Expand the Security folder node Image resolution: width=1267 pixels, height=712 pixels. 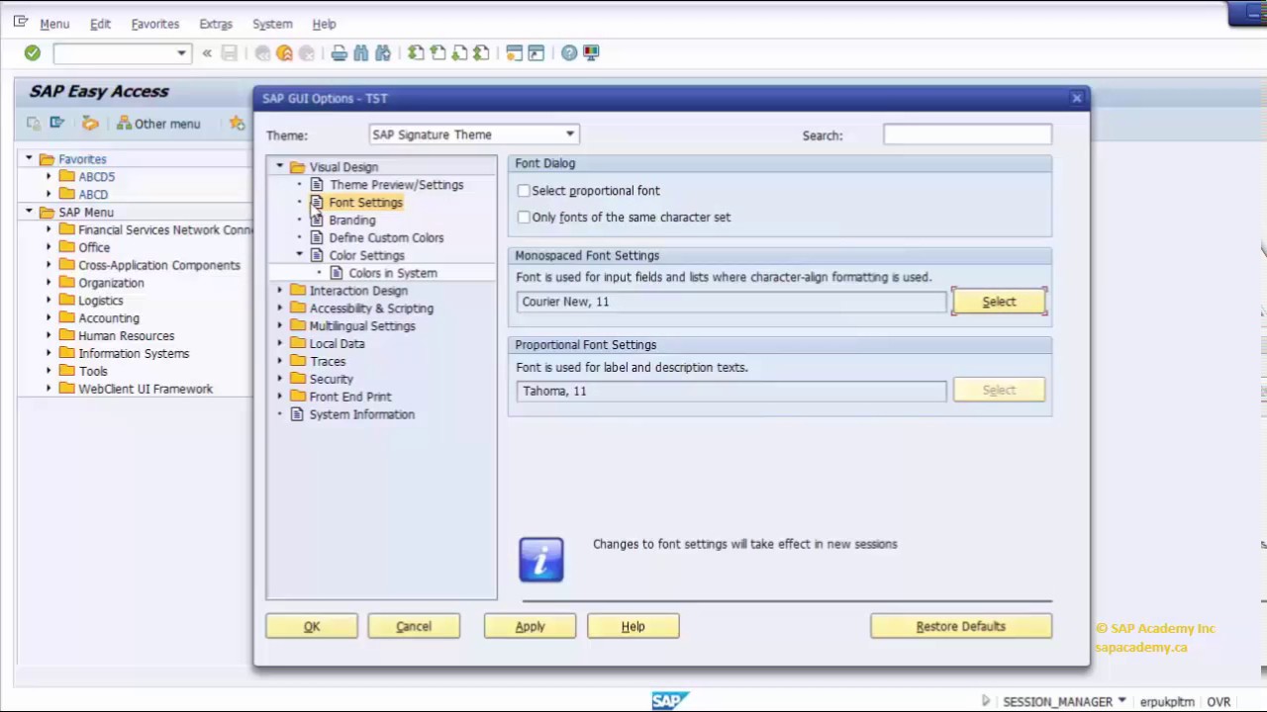(x=280, y=379)
